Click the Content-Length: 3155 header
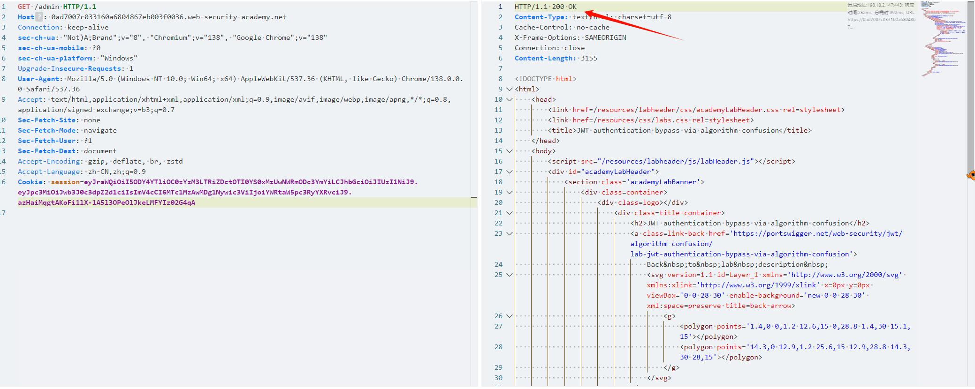The height and width of the screenshot is (389, 975). click(x=556, y=58)
